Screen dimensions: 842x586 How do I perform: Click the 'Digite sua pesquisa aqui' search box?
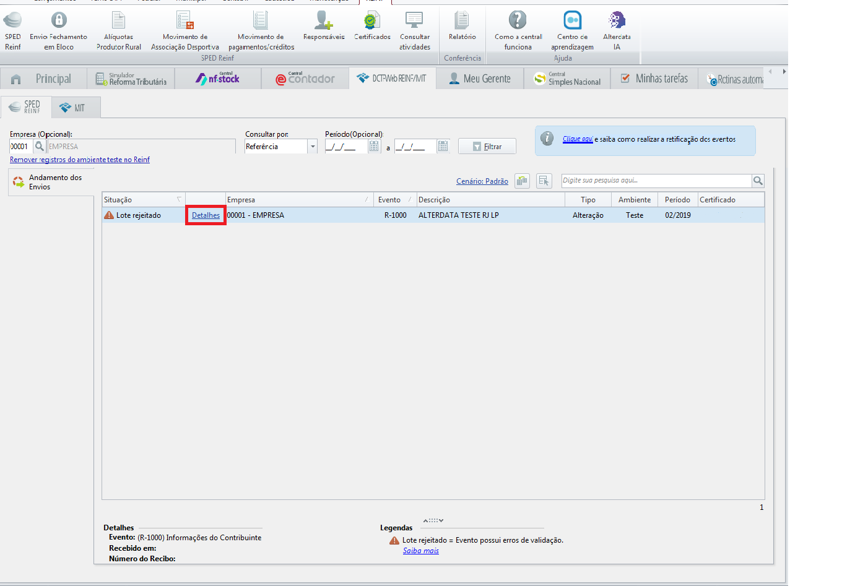click(656, 181)
